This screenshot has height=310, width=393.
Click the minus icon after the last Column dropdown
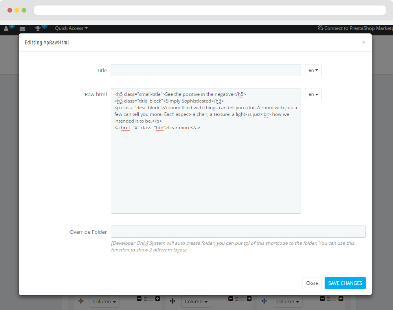322,299
